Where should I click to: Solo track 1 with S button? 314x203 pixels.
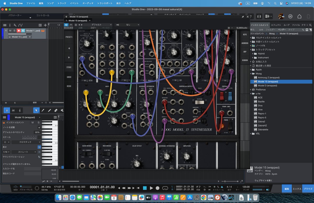14,31
